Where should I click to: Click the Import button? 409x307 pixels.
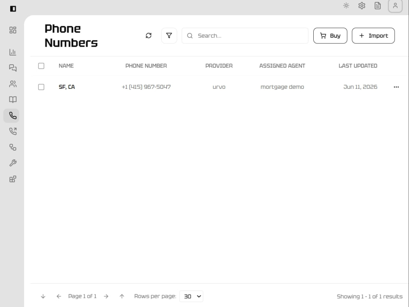pyautogui.click(x=373, y=36)
